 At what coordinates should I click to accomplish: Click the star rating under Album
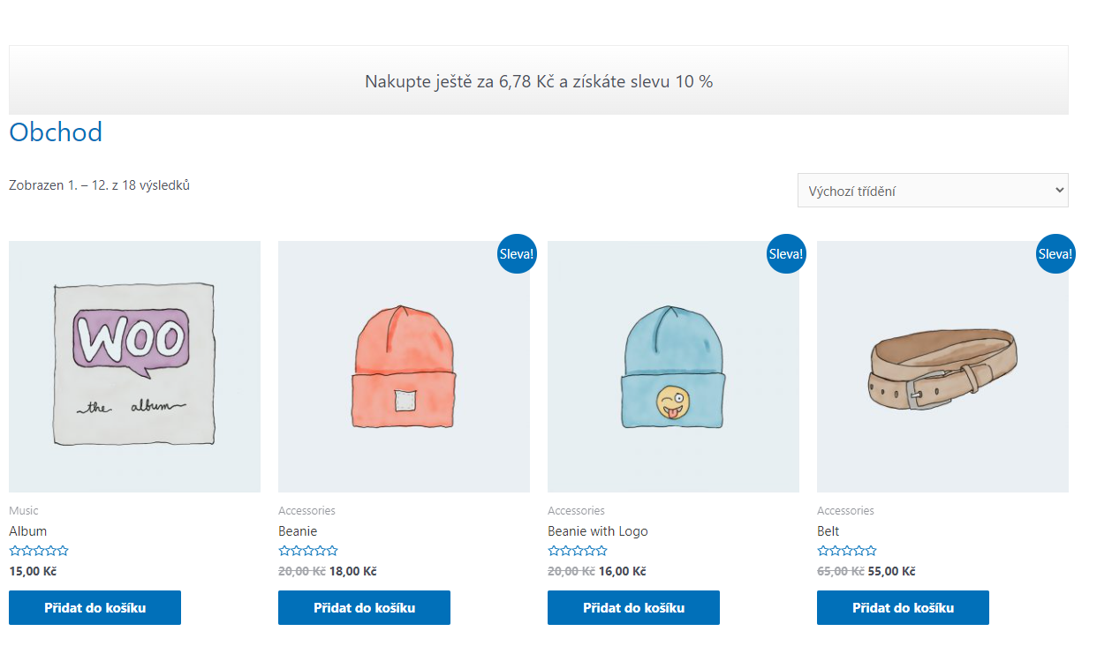click(39, 551)
